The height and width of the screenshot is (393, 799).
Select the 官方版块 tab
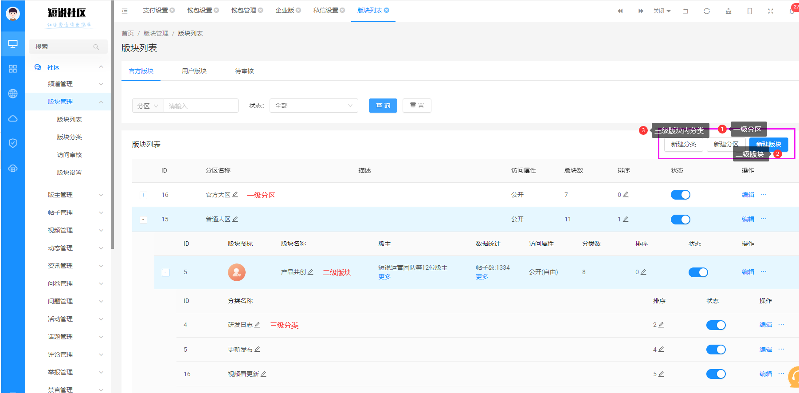(141, 71)
